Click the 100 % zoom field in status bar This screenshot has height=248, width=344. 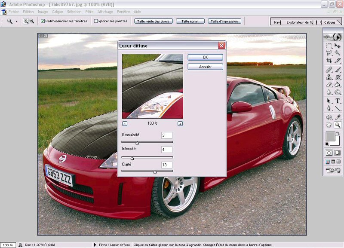[8, 245]
